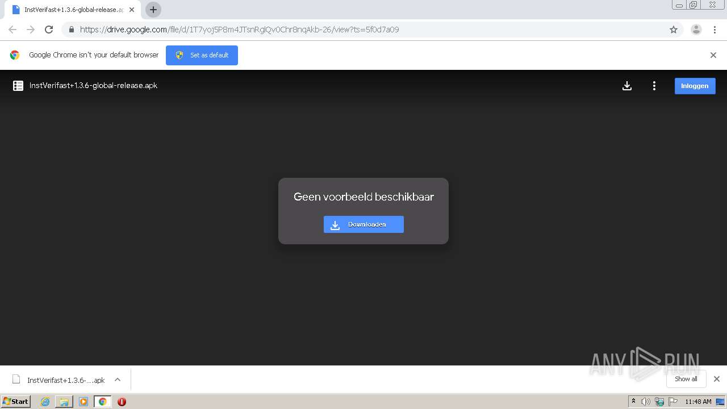Launch Internet Explorer from taskbar
Viewport: 727px width, 409px height.
45,402
